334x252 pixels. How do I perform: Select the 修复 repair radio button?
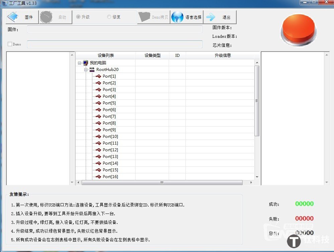click(109, 17)
